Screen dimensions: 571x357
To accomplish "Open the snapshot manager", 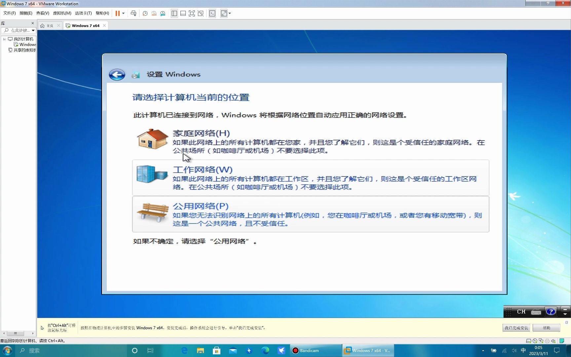I will click(163, 14).
